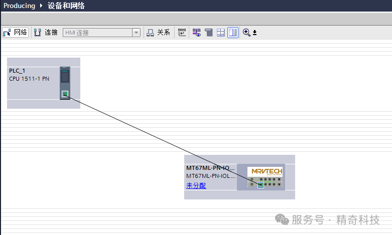Select the CPU 1511-1 PN type label
Viewport: 392px width, 235px height.
pos(29,79)
